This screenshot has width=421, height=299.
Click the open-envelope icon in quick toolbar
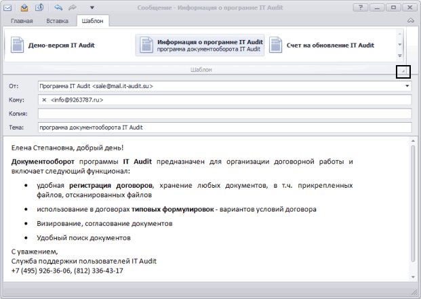24,7
